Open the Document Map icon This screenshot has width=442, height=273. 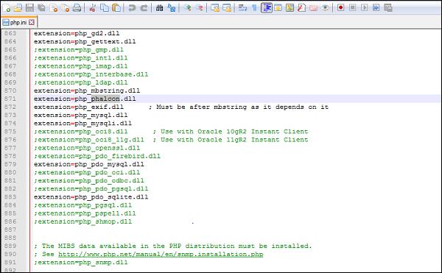coord(290,8)
